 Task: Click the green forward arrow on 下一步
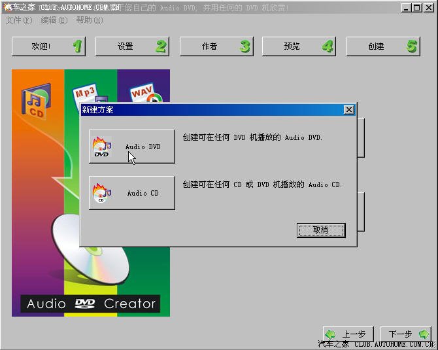(x=424, y=334)
